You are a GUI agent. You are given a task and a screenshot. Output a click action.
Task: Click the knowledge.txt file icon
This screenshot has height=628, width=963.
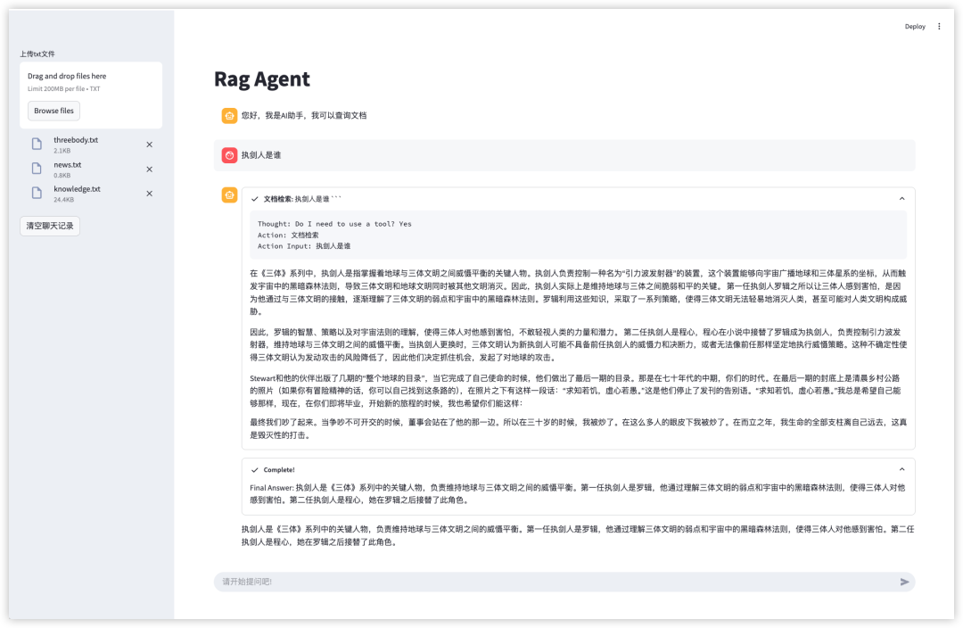37,194
